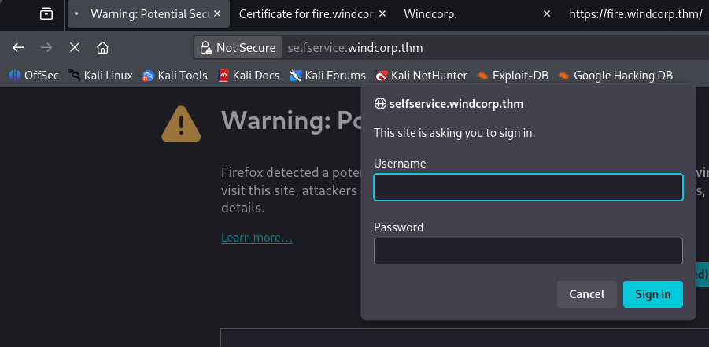Follow the Learn more link
The width and height of the screenshot is (709, 347).
click(x=257, y=238)
